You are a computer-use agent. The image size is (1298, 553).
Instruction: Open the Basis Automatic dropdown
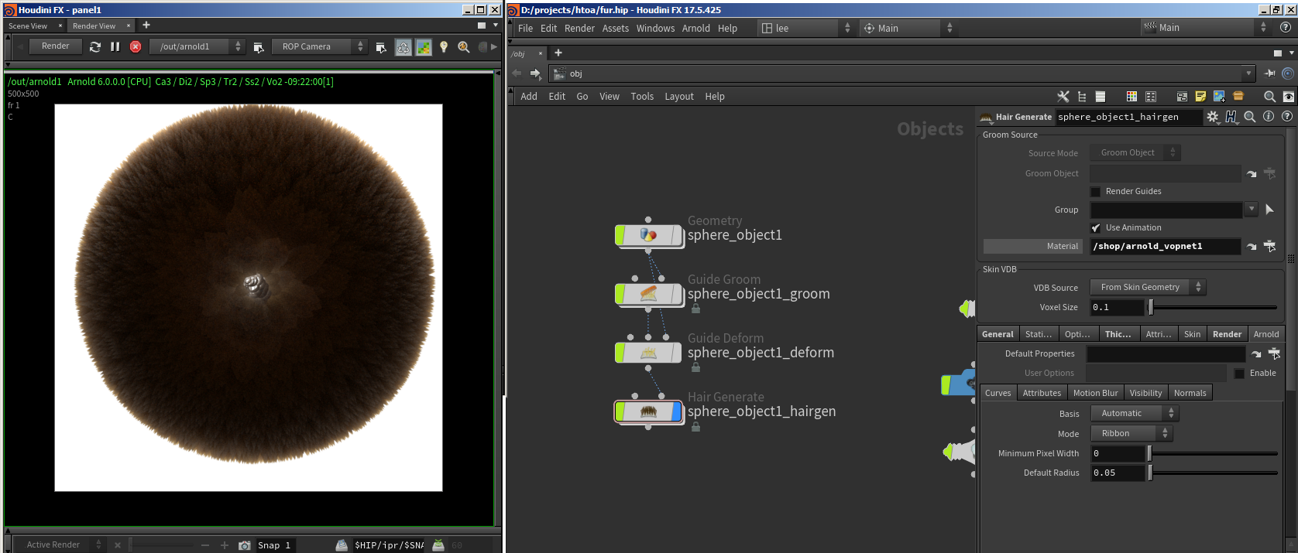(x=1134, y=413)
